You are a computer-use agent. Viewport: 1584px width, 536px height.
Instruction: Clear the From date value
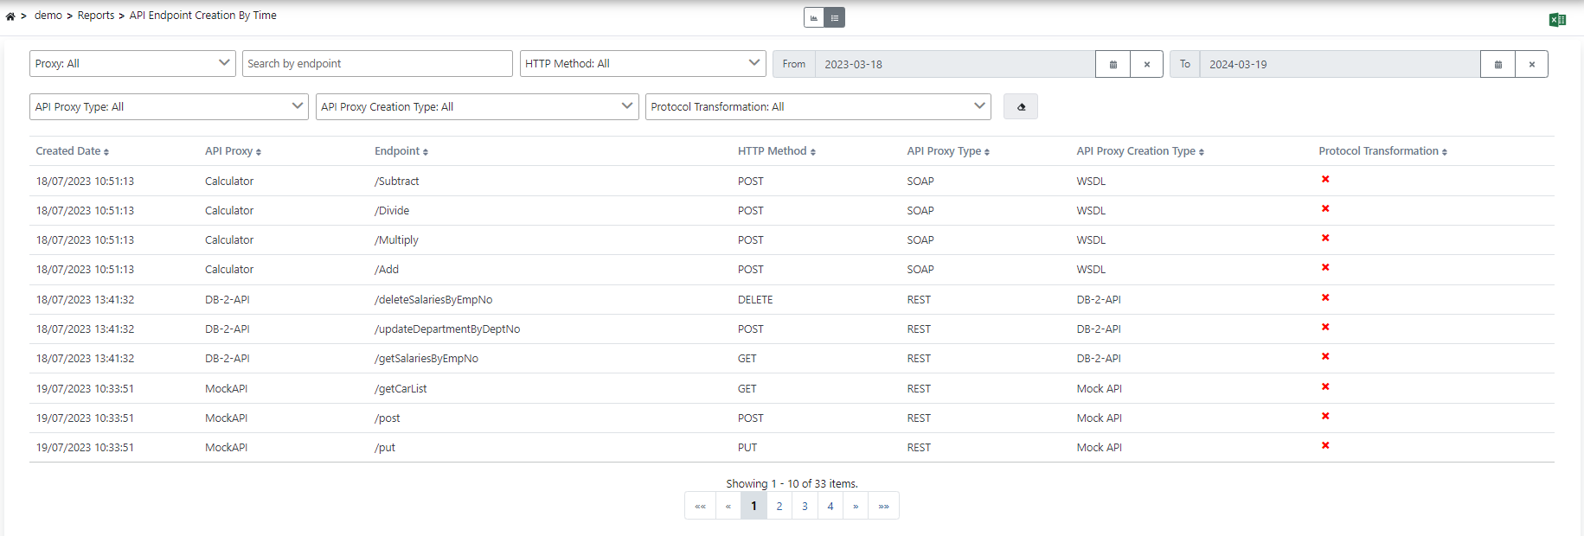[x=1146, y=64]
